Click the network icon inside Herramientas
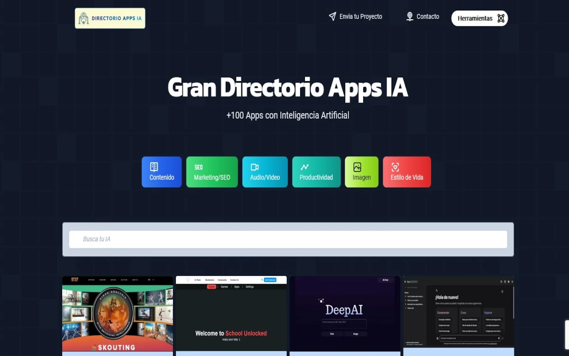The width and height of the screenshot is (569, 356). click(501, 19)
